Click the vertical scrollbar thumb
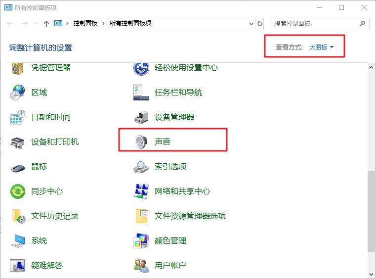This screenshot has width=376, height=279. pos(371,211)
